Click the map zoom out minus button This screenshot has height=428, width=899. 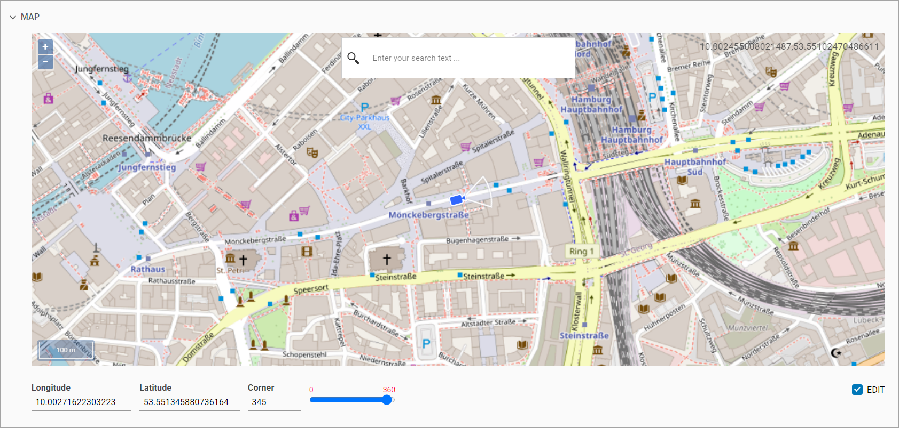(45, 62)
